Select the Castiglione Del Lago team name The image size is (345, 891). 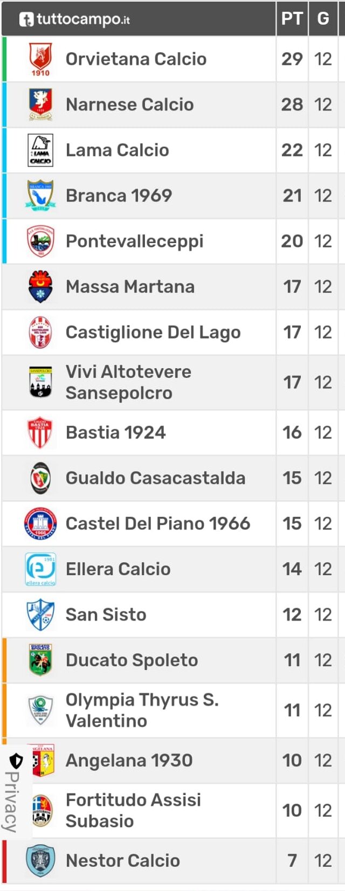tap(153, 333)
